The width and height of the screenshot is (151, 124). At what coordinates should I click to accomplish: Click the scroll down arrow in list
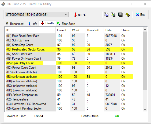(145, 109)
